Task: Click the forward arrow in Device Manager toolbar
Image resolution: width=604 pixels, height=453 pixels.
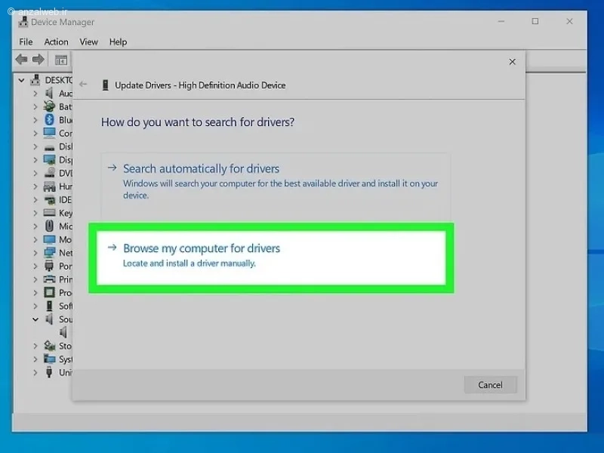Action: click(39, 60)
